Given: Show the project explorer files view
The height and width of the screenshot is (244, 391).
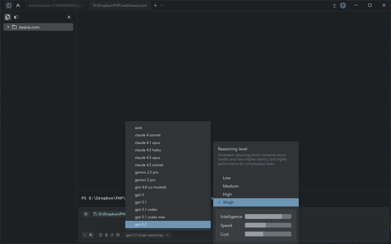Looking at the screenshot, I should [8, 17].
